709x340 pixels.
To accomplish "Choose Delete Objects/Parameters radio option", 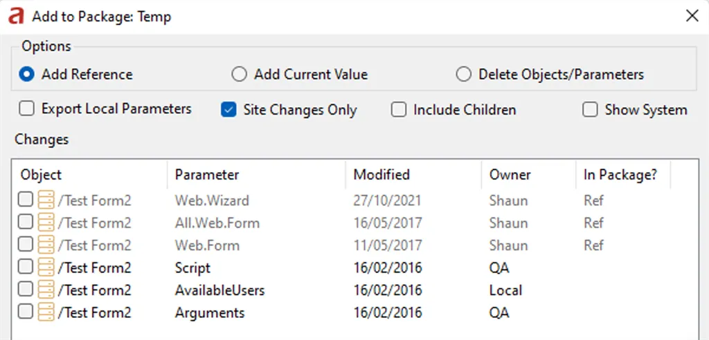I will 463,75.
